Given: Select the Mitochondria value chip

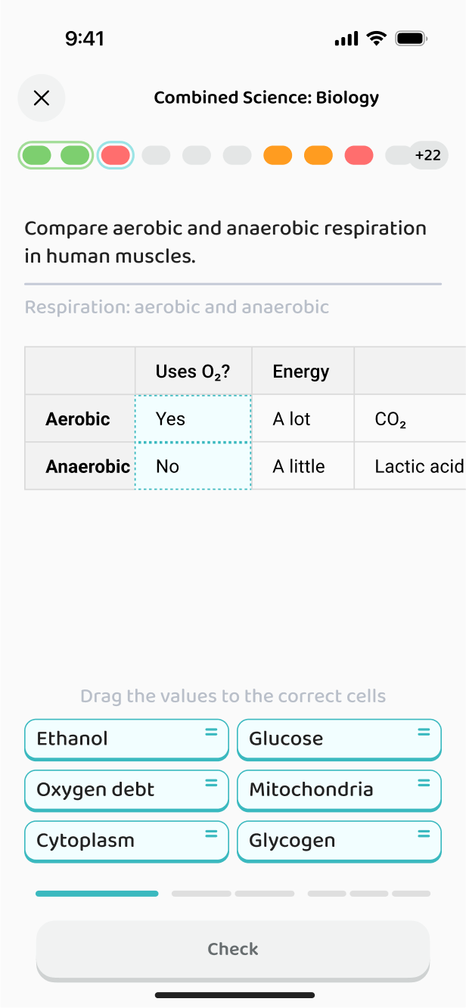Looking at the screenshot, I should point(339,790).
